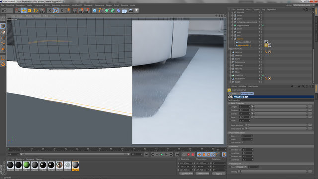The height and width of the screenshot is (179, 318).
Task: Collapse the Geometric Detail section
Action: click(230, 133)
